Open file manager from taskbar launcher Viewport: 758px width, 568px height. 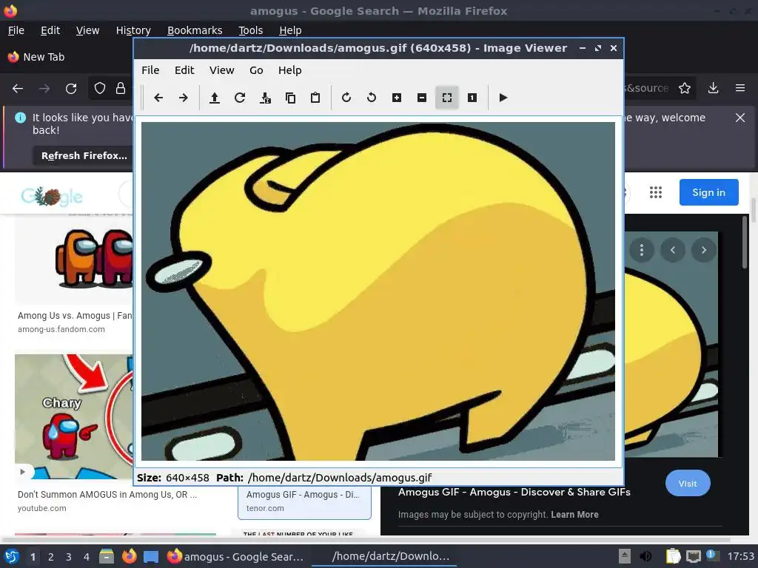tap(107, 556)
